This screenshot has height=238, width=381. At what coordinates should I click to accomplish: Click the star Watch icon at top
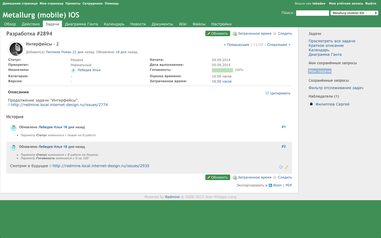point(275,34)
